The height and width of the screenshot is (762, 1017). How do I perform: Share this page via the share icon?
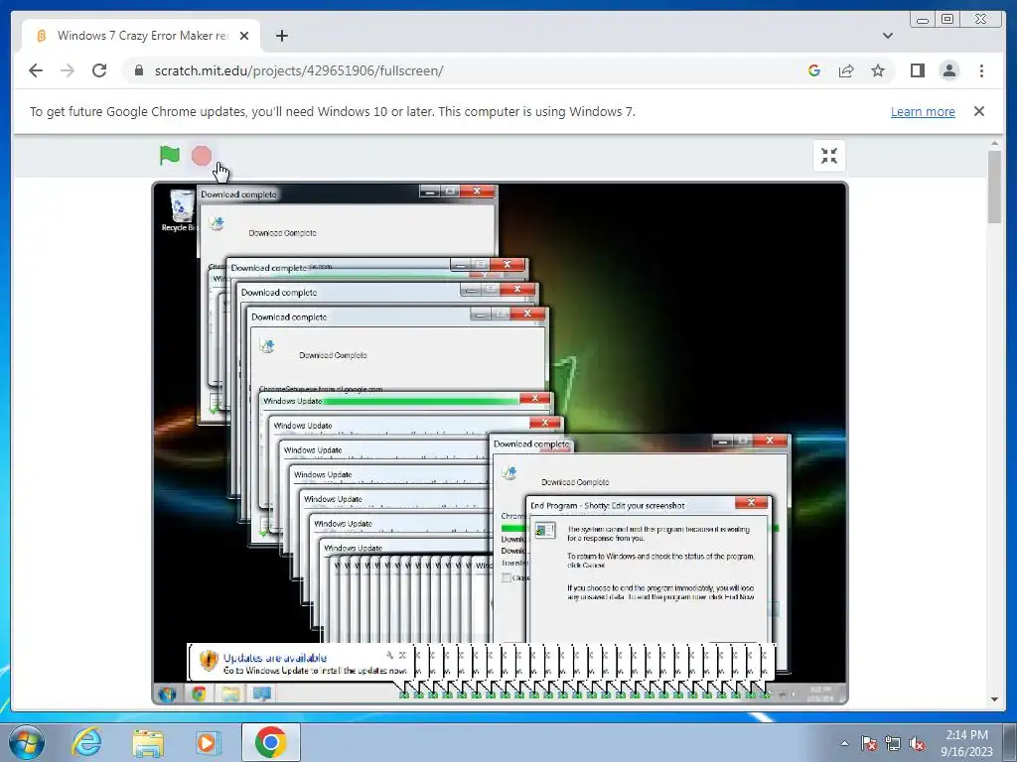click(846, 70)
